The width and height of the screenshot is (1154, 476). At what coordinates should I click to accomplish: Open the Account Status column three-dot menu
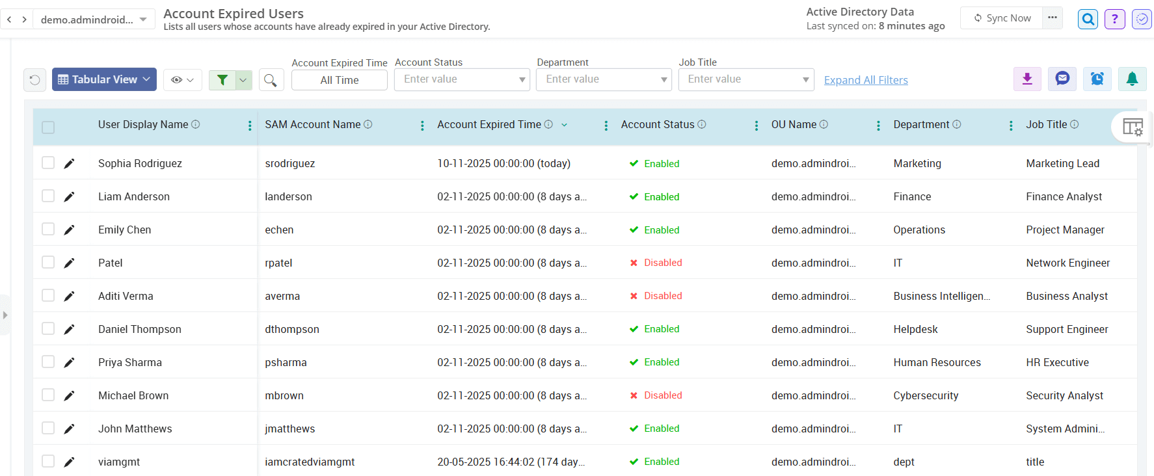click(x=756, y=126)
